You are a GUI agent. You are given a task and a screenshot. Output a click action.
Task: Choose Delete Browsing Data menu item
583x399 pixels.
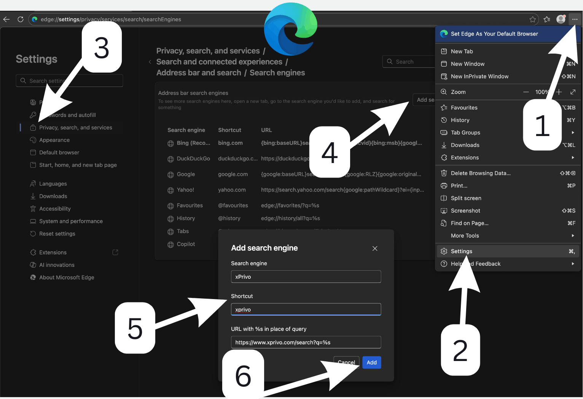[x=508, y=173]
